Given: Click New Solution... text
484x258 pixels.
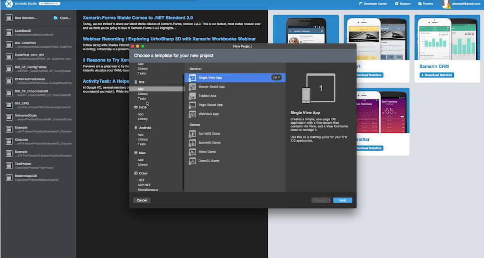Looking at the screenshot, I should (26, 18).
